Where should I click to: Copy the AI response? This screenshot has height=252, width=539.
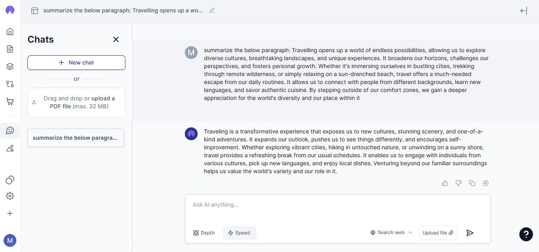(x=472, y=183)
